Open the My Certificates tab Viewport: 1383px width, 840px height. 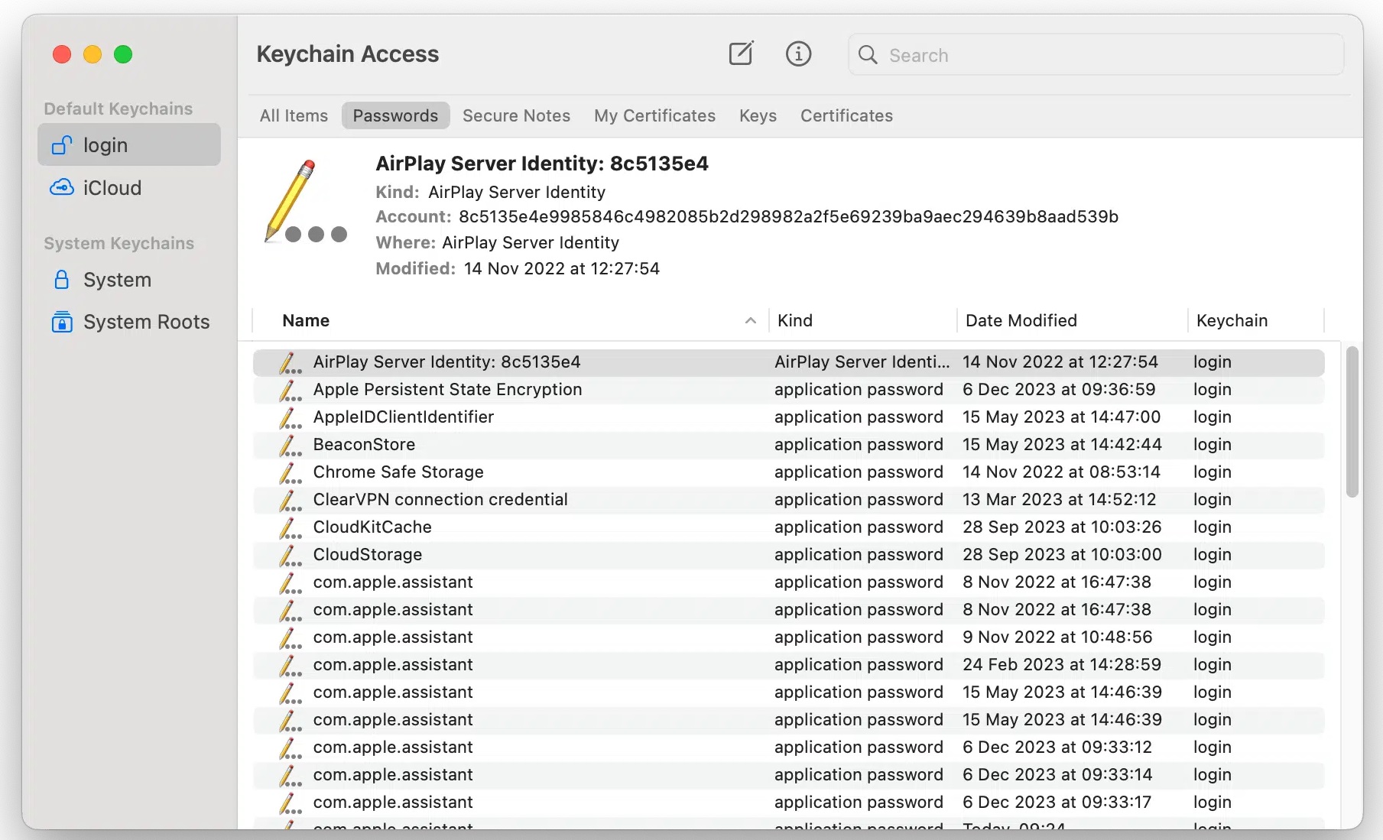pyautogui.click(x=654, y=115)
